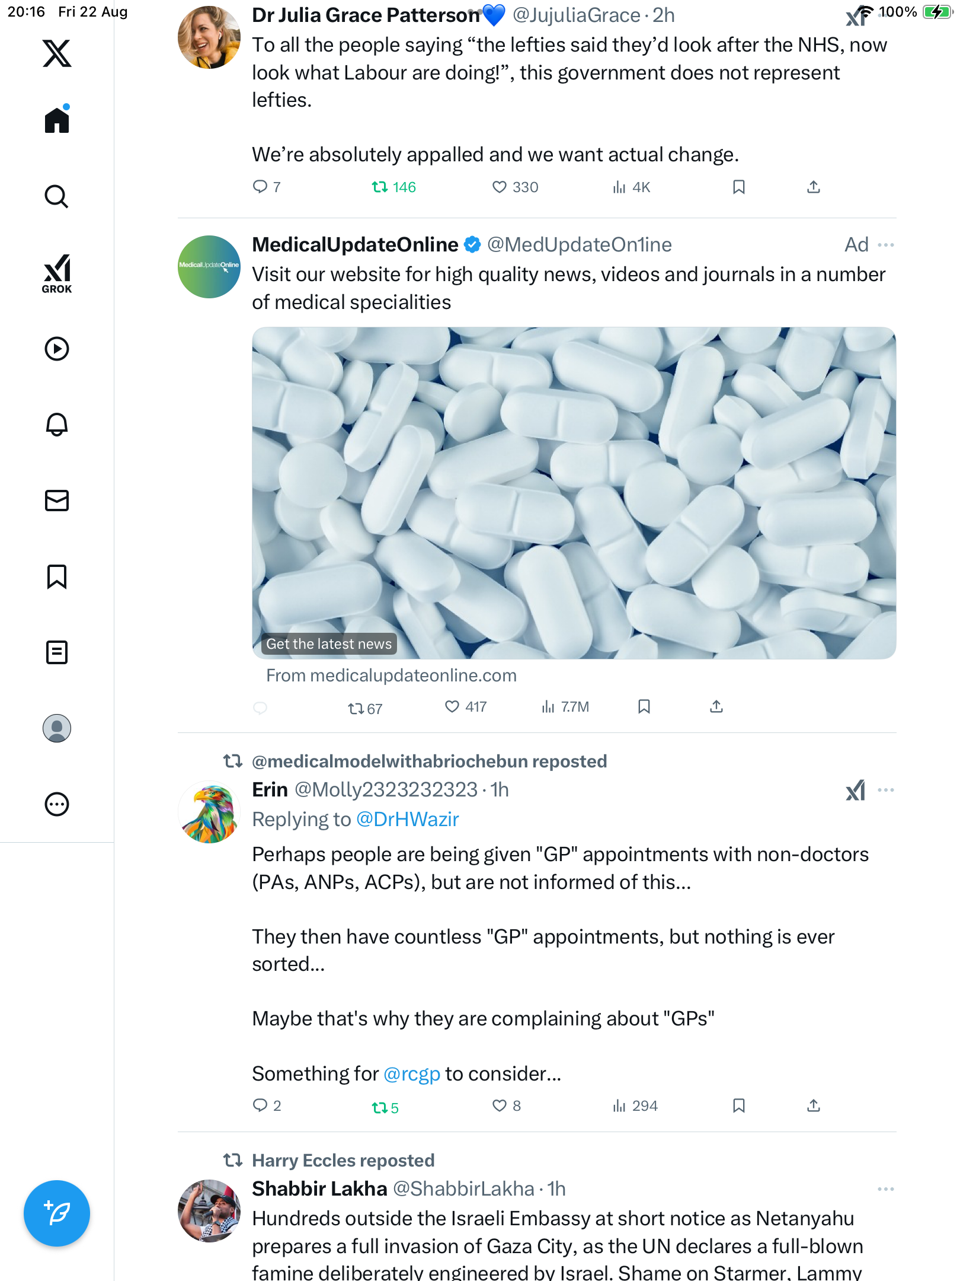Open profile avatar in sidebar
960x1281 pixels.
click(x=57, y=728)
